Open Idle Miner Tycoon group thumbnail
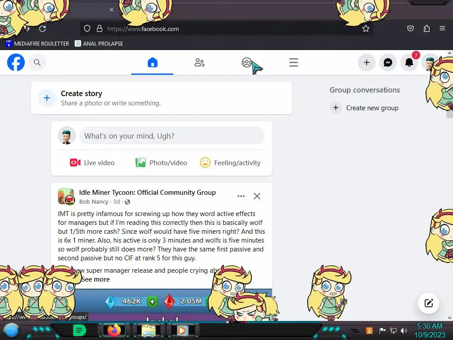 click(x=66, y=197)
